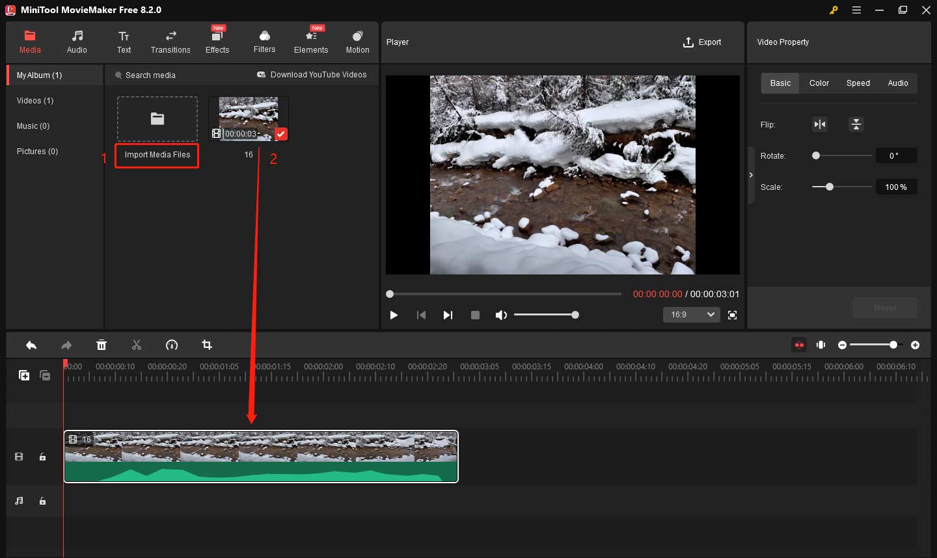Image resolution: width=937 pixels, height=558 pixels.
Task: Open the Motion tab
Action: click(x=357, y=42)
